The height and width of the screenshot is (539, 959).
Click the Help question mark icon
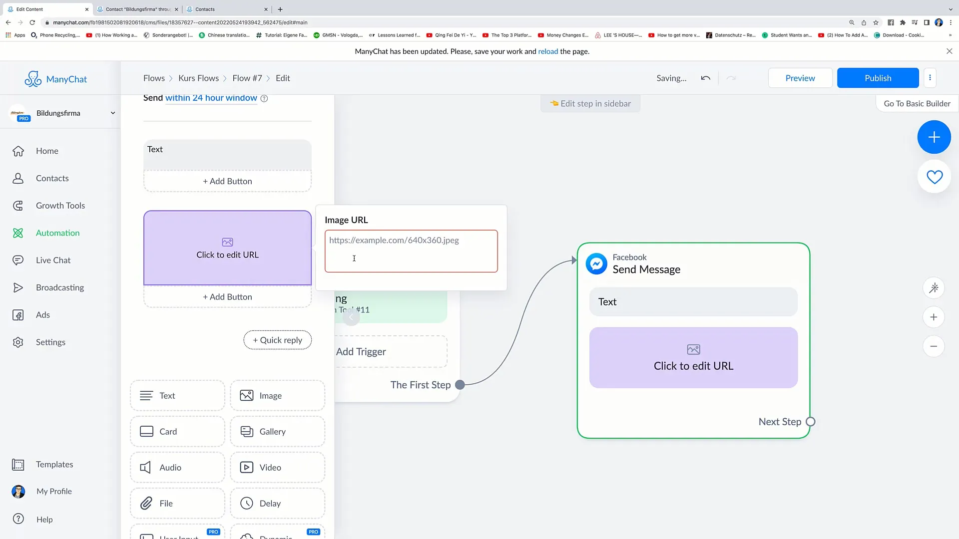click(18, 519)
